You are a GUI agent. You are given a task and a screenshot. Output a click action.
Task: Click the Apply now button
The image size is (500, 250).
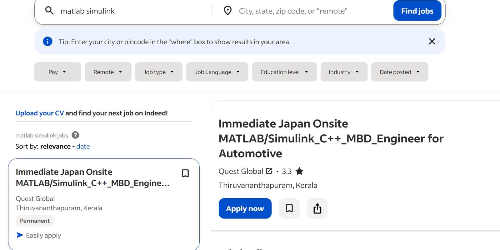click(245, 208)
